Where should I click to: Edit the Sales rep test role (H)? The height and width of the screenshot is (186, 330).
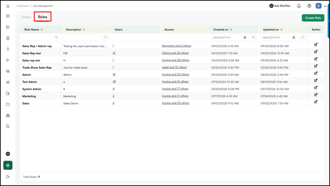(x=316, y=59)
